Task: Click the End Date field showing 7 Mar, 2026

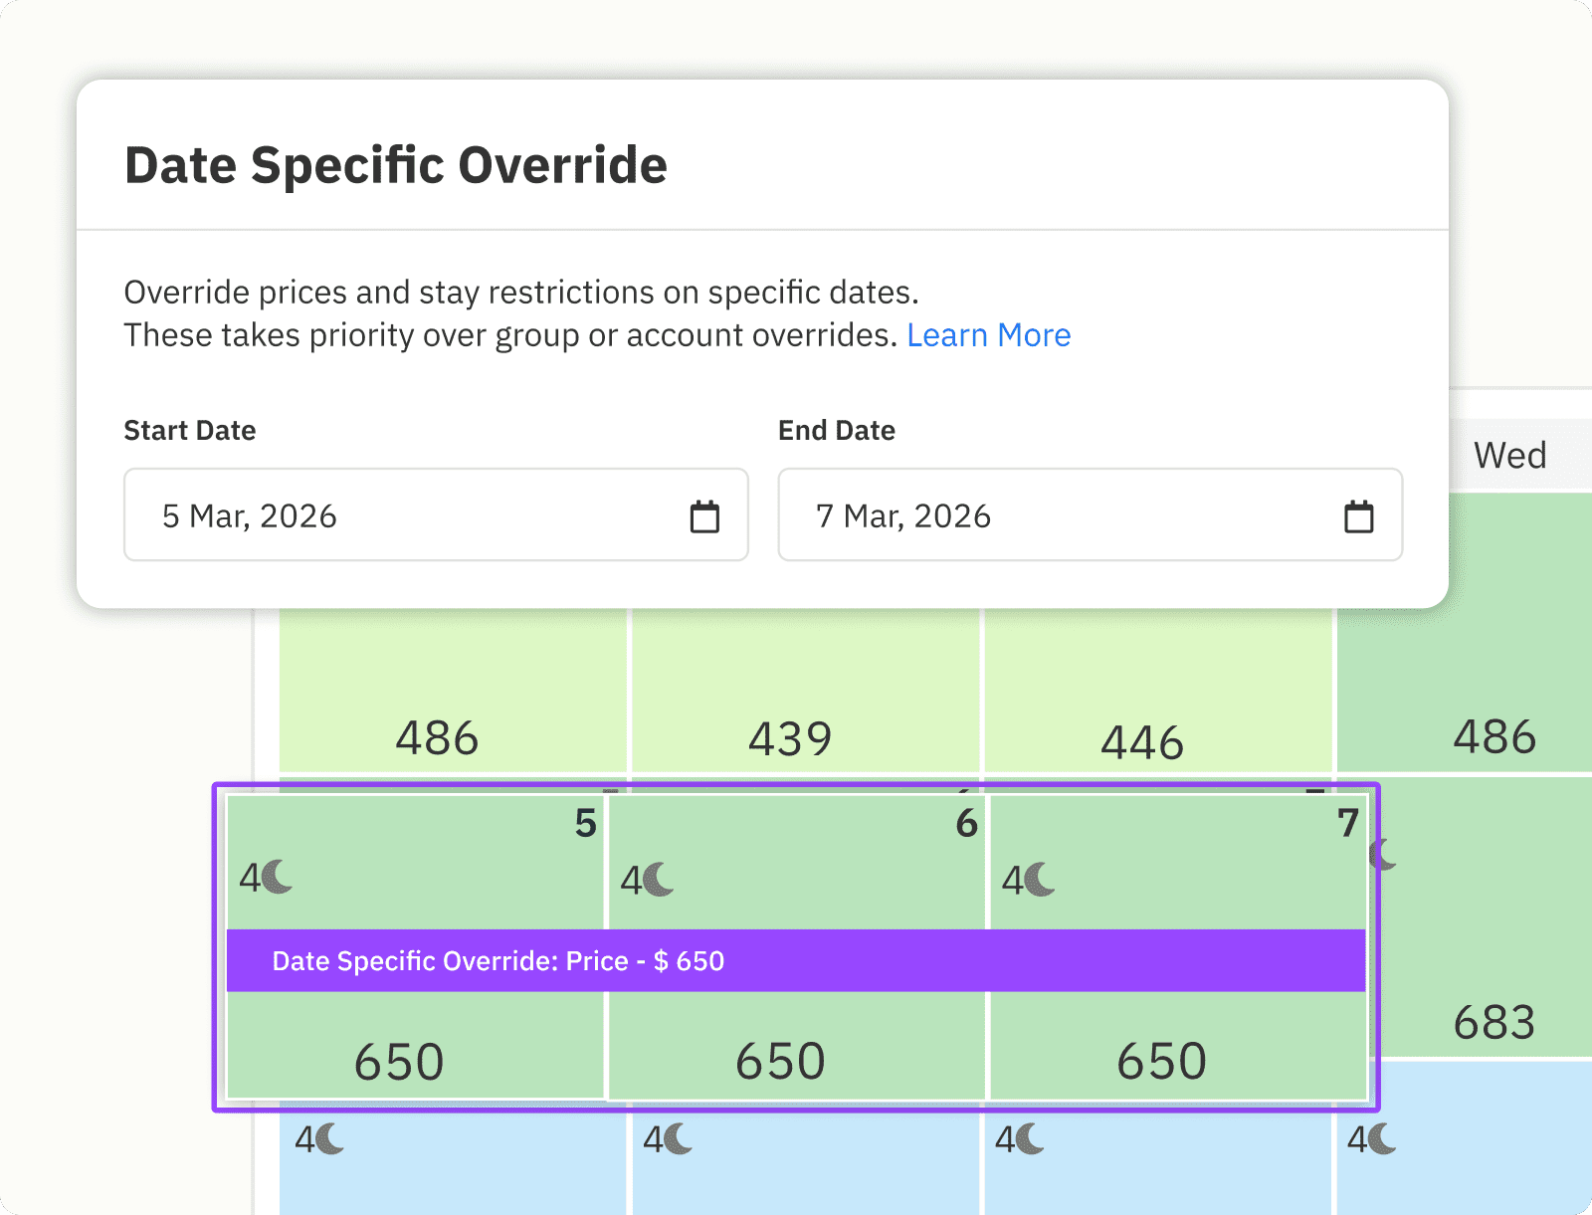Action: (1055, 515)
